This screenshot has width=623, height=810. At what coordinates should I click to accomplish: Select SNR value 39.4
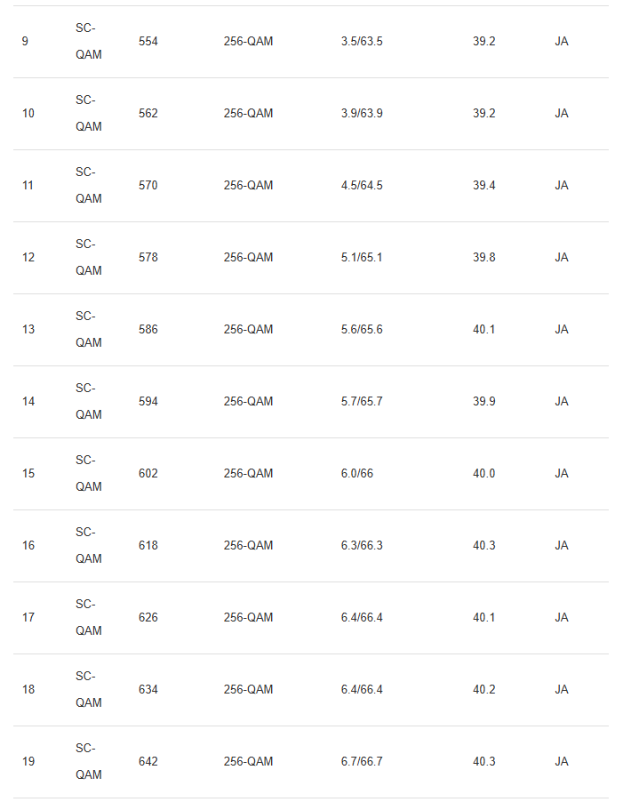point(484,186)
